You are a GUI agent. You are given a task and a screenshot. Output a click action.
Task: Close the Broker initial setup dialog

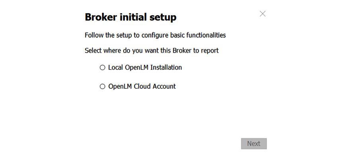click(x=263, y=14)
